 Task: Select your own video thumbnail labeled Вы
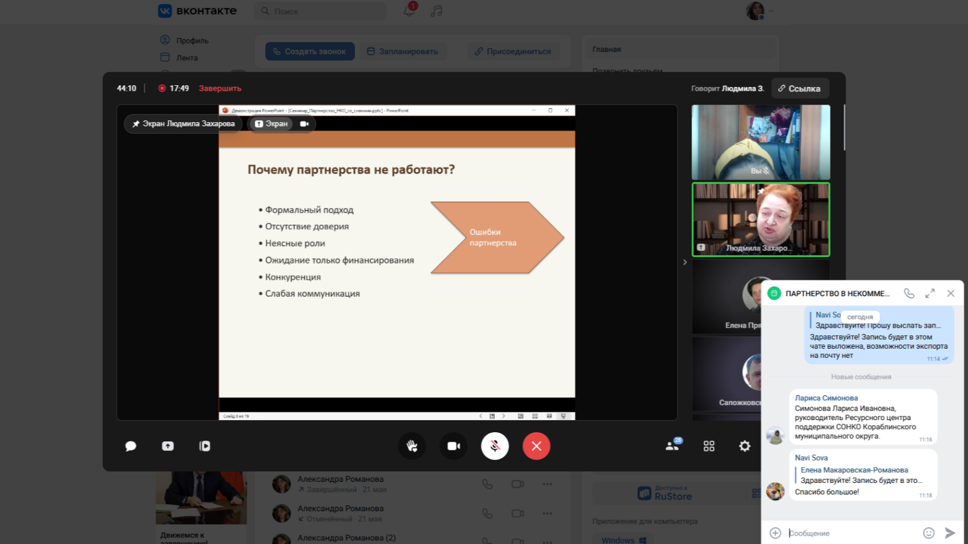tap(761, 142)
